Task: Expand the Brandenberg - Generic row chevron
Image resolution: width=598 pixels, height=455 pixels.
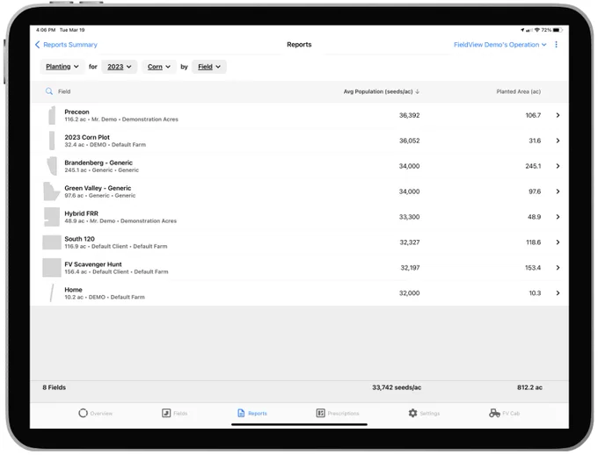Action: coord(558,166)
